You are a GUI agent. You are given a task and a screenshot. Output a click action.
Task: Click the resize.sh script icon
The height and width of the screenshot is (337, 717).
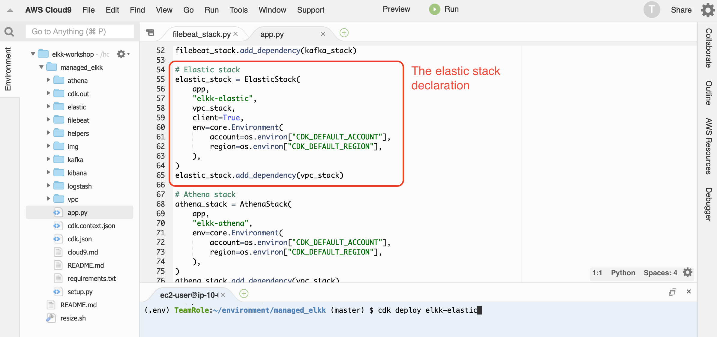51,318
